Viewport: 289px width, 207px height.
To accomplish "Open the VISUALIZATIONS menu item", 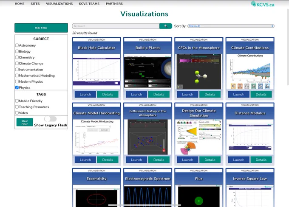I will 59,4.
